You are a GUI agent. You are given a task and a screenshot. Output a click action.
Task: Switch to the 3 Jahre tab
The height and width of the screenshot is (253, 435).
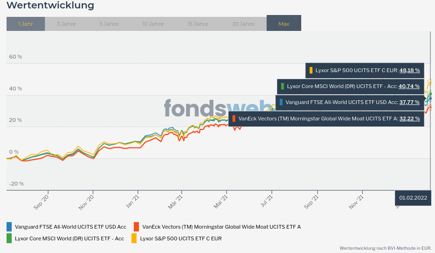coord(66,24)
